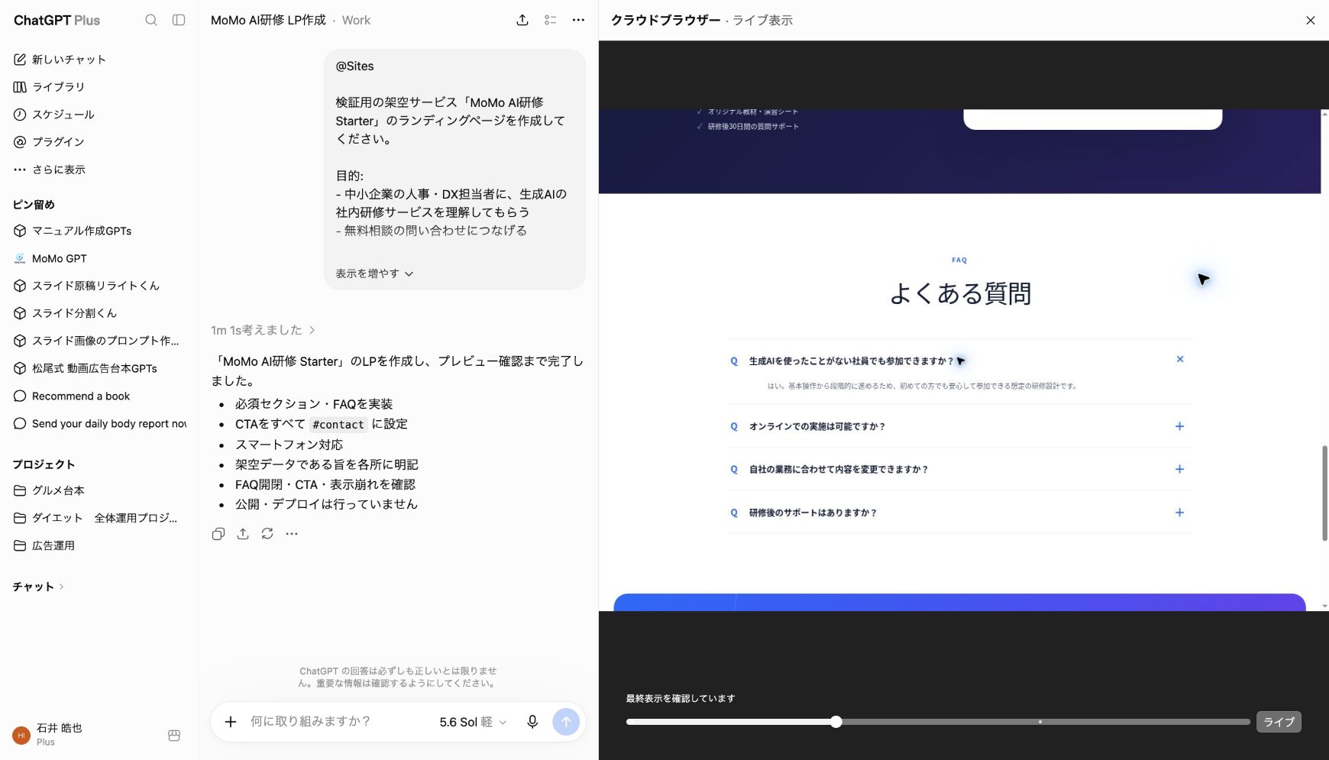
Task: Collapse the sidebar with panel toggle icon
Action: coord(179,21)
